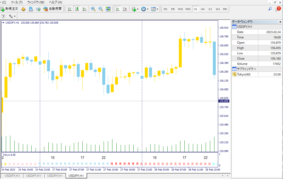
Task: Click the chart templates icon
Action: (x=153, y=9)
